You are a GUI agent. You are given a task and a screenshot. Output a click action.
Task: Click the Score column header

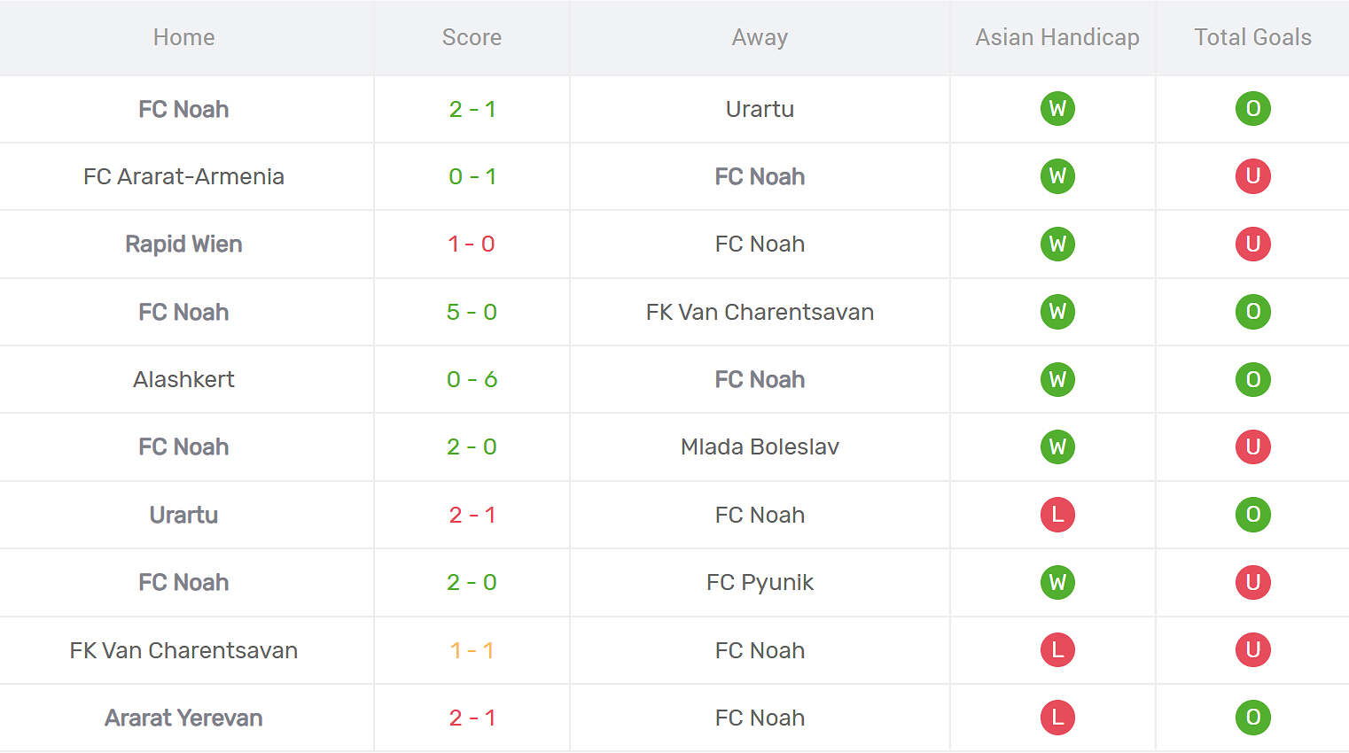tap(472, 37)
